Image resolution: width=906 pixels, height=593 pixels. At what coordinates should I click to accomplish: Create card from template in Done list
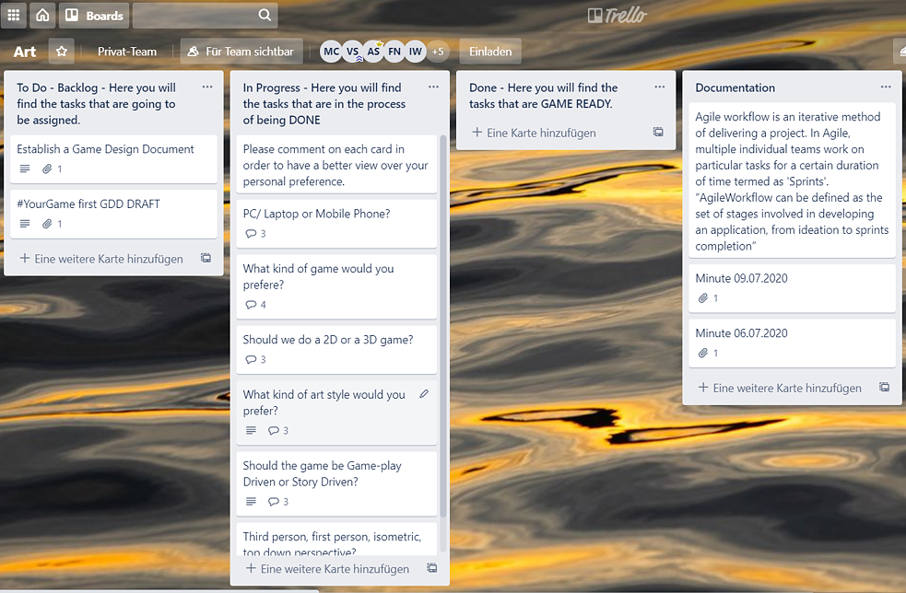(658, 133)
